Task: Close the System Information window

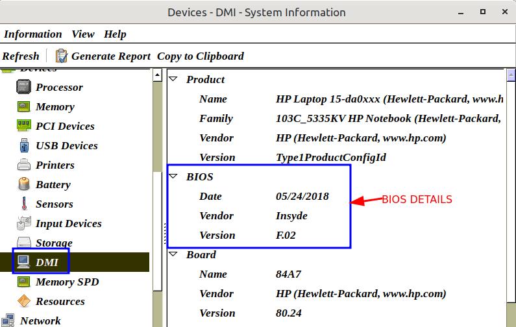Action: click(505, 12)
